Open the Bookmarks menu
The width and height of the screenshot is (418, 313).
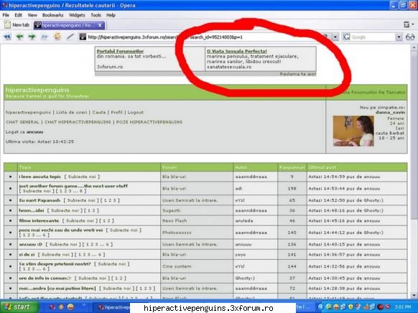[x=52, y=15]
